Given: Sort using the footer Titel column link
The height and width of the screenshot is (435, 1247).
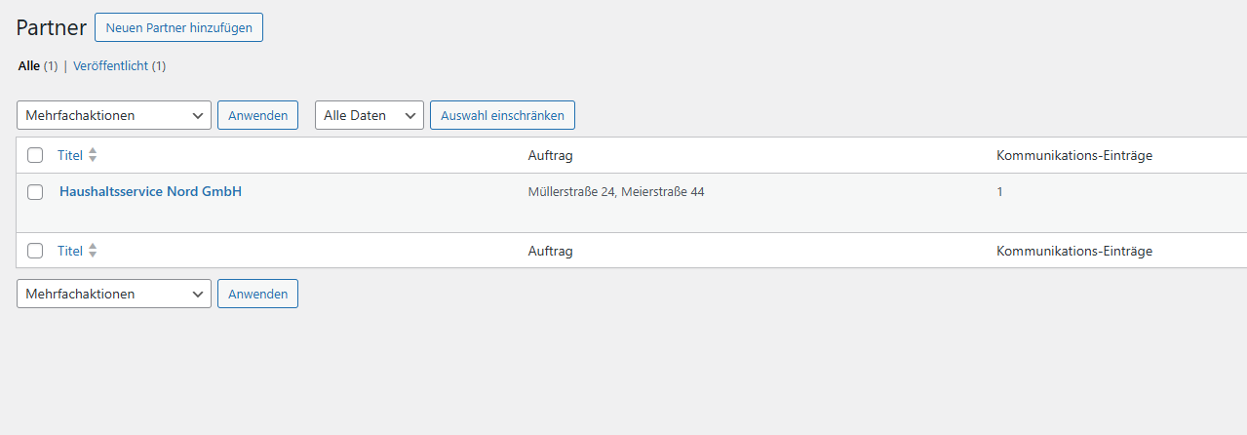Looking at the screenshot, I should (70, 251).
